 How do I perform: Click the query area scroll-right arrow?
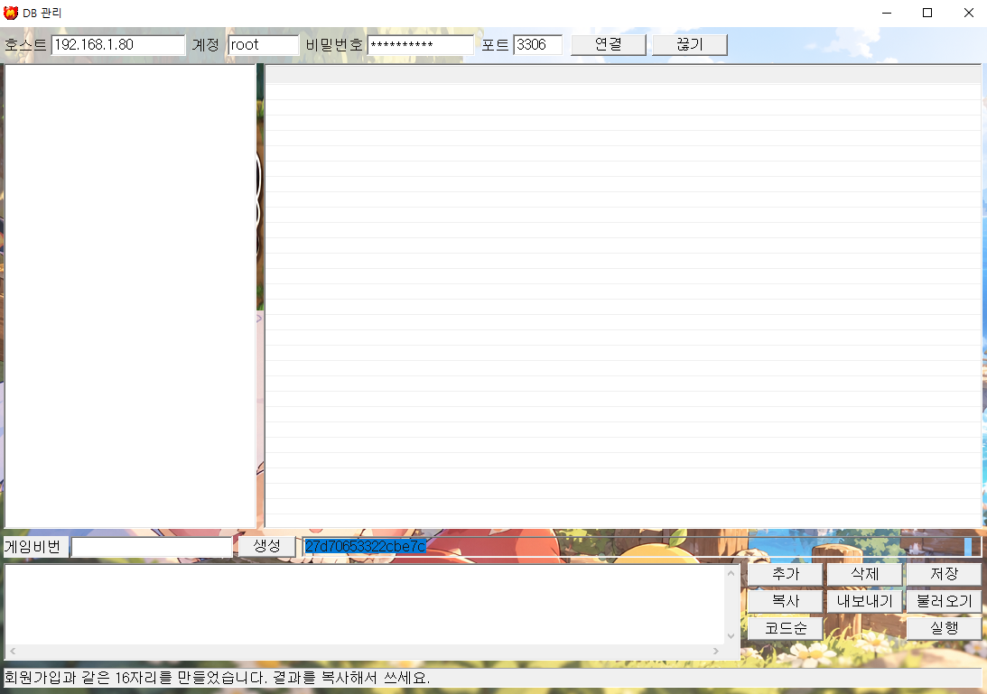pos(716,652)
